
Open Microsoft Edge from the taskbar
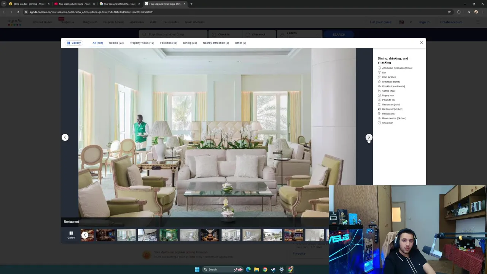(248, 269)
